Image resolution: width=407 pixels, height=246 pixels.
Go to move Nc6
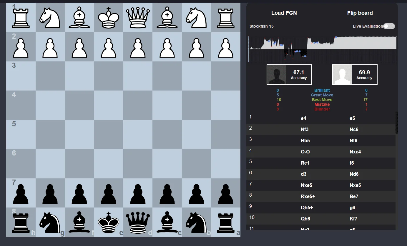tap(354, 130)
